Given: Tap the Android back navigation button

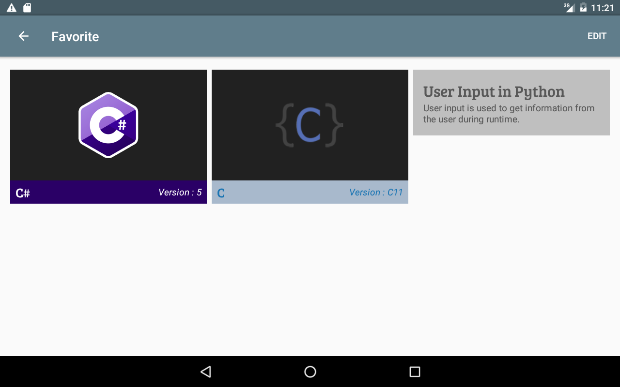Looking at the screenshot, I should (x=206, y=372).
